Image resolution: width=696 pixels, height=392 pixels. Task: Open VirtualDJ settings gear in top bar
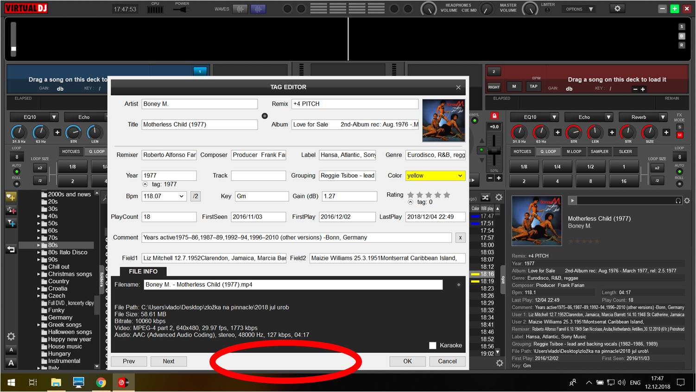(617, 9)
